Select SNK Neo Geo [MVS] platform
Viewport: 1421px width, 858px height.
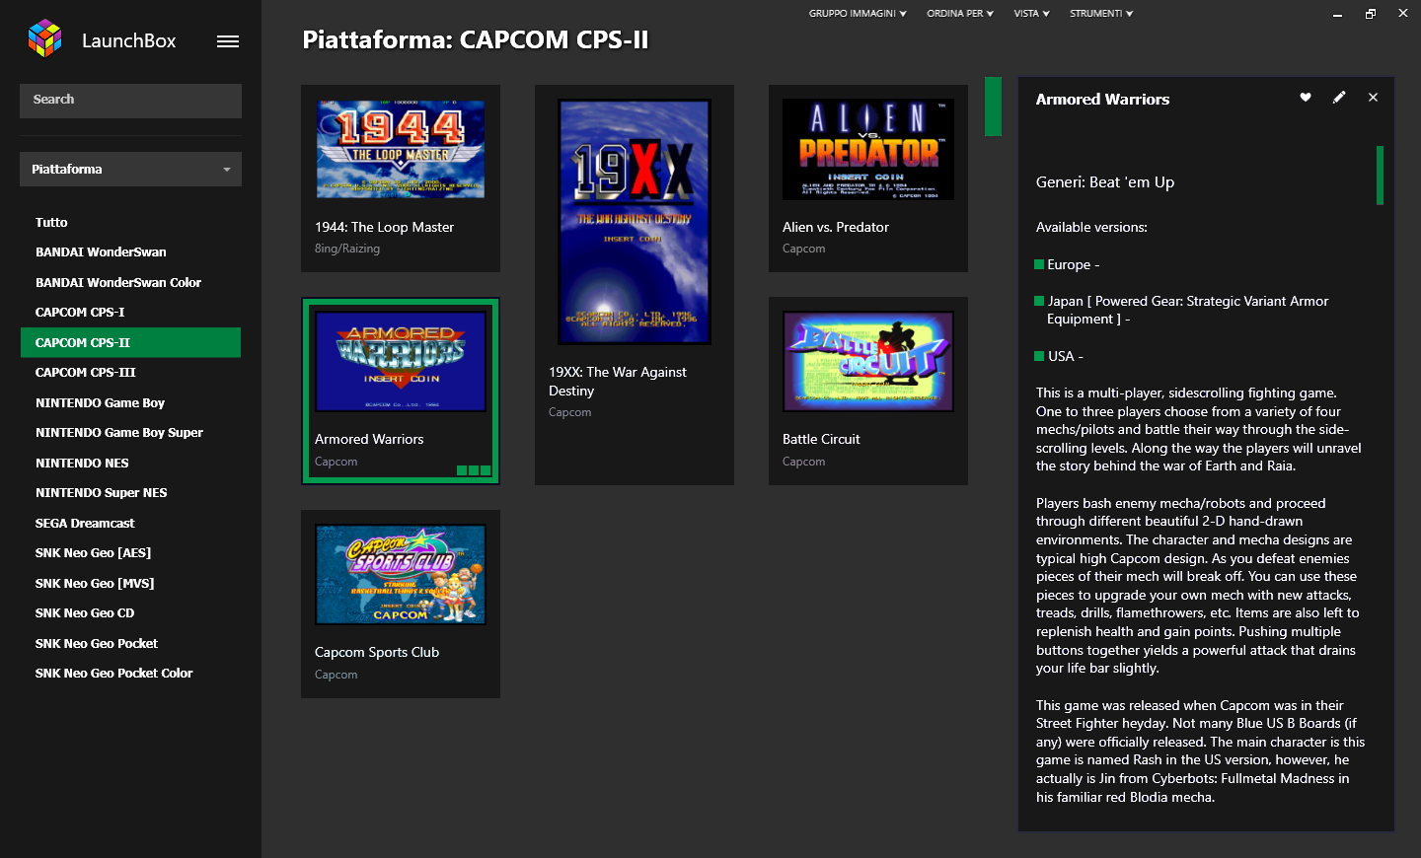tap(130, 584)
